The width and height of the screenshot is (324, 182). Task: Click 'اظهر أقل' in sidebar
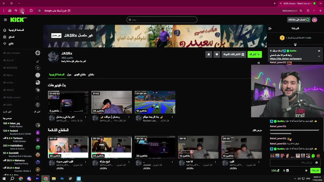(37, 112)
